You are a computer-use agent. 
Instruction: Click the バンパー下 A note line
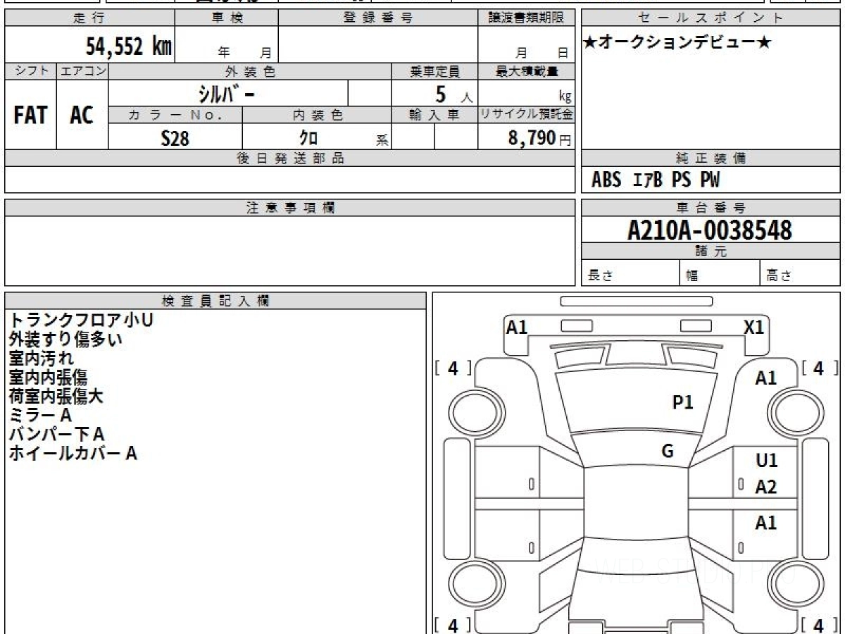[56, 434]
